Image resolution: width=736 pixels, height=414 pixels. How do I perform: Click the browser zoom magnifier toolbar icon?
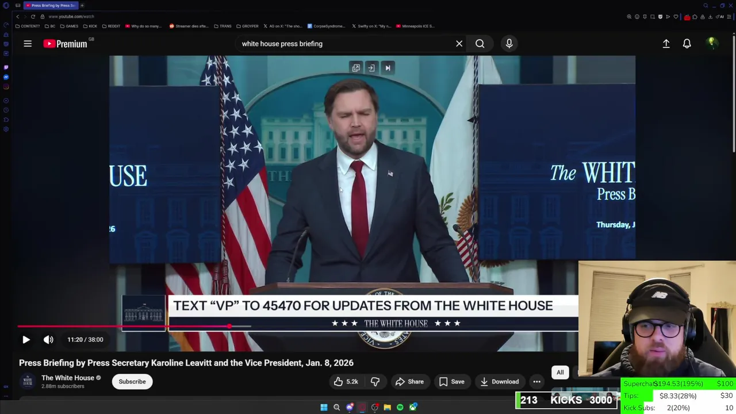click(629, 17)
